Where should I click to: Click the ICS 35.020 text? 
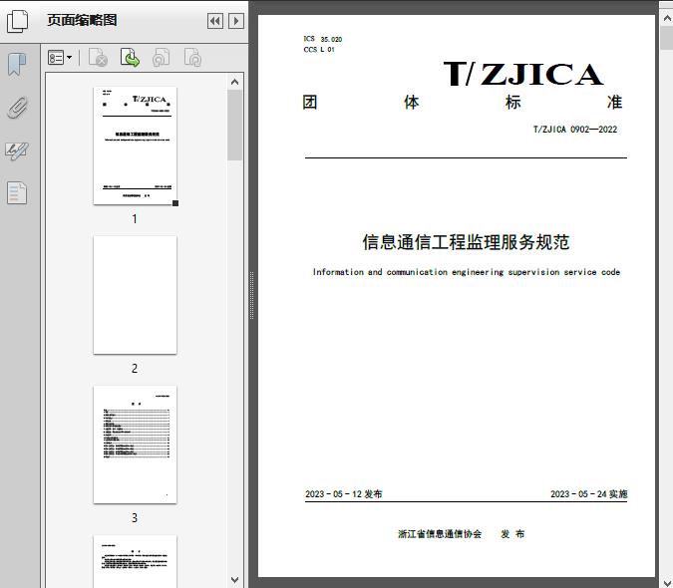[323, 39]
